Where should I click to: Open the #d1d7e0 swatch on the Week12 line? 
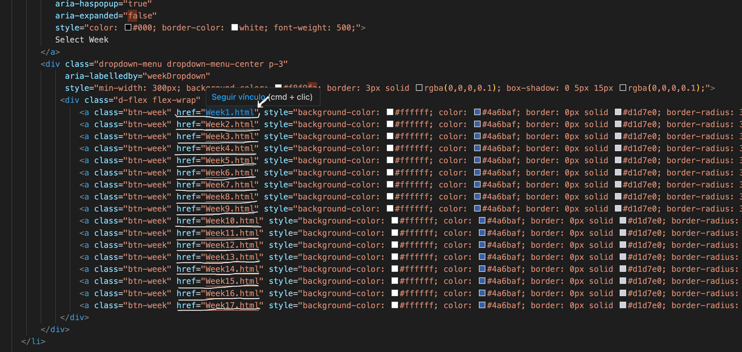(623, 245)
